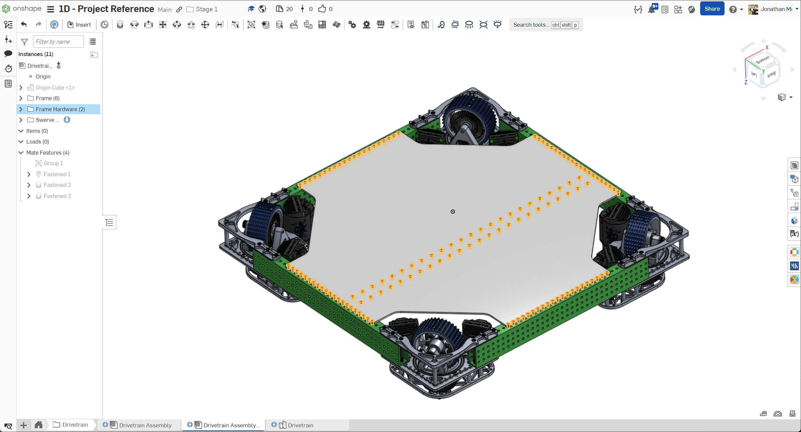Image resolution: width=801 pixels, height=432 pixels.
Task: Open the view cube display dropdown
Action: (791, 97)
